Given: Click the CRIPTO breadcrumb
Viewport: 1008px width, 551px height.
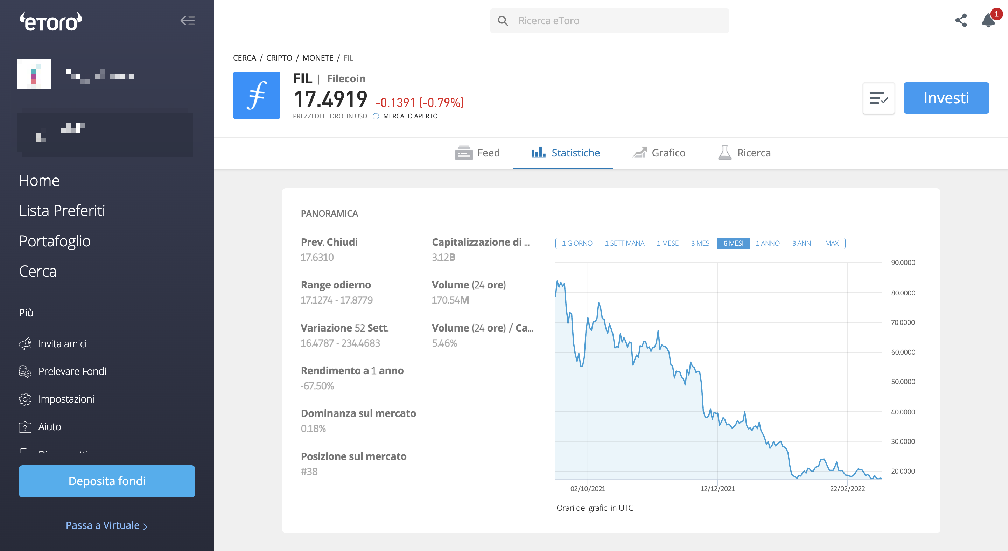Looking at the screenshot, I should 279,58.
